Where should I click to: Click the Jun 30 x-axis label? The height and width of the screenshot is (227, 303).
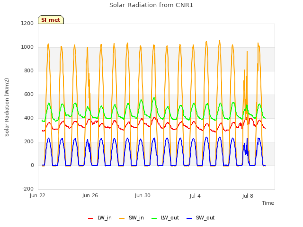(x=143, y=195)
